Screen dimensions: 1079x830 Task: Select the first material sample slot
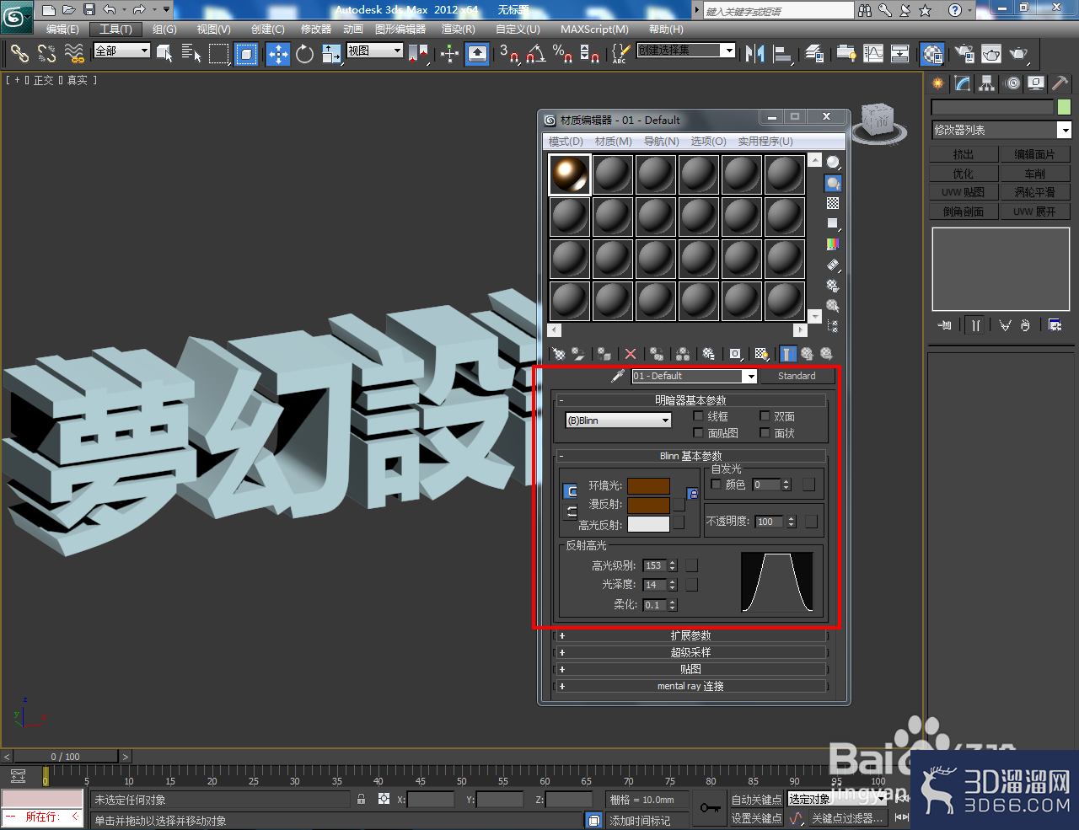570,174
